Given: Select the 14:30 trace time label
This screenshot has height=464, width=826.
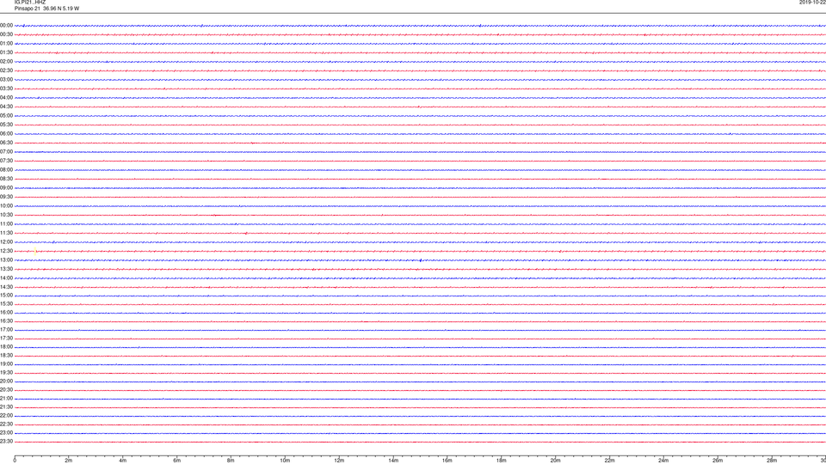Looking at the screenshot, I should pyautogui.click(x=6, y=287).
